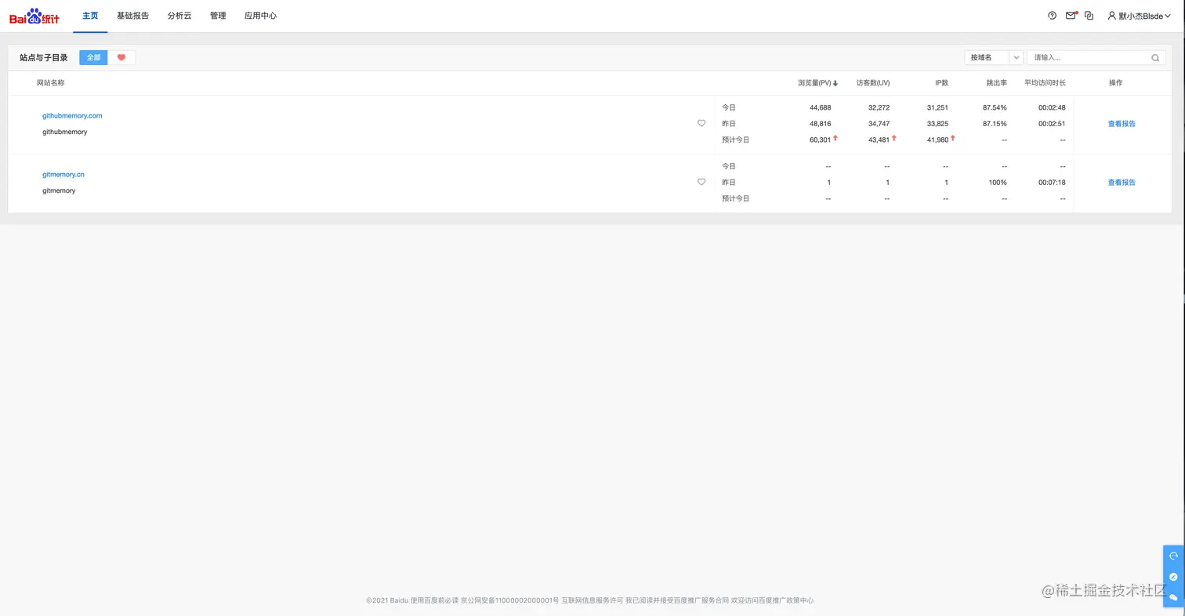This screenshot has height=616, width=1185.
Task: Click bounce rate 87.54%
Action: point(995,107)
